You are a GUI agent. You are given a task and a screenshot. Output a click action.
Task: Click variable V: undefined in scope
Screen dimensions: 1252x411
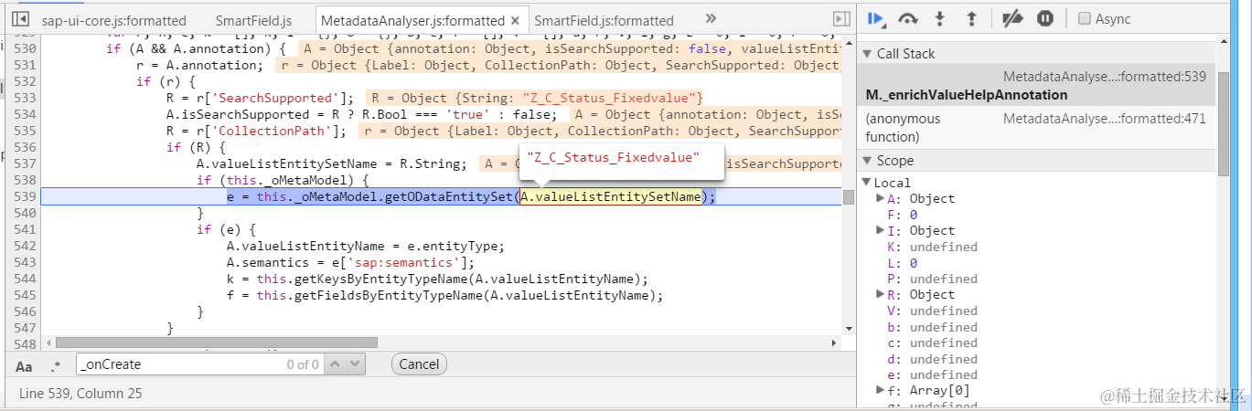932,311
